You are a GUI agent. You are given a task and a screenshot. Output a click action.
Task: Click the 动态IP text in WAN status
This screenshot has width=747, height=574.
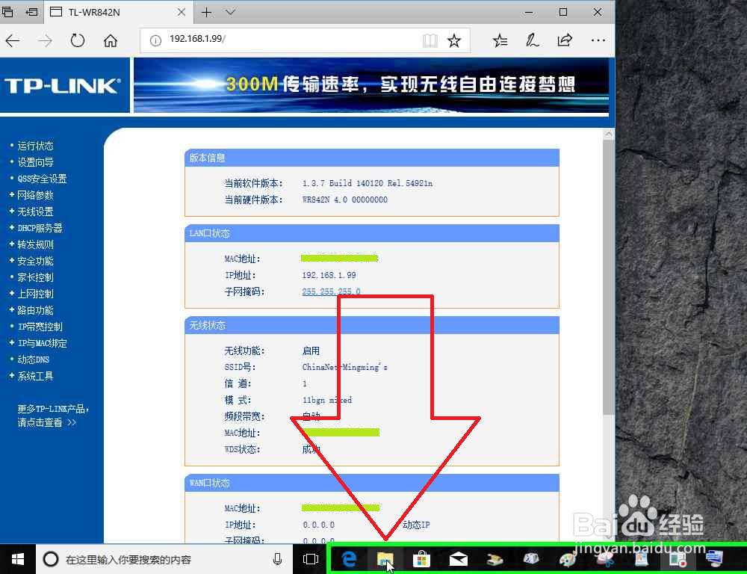pyautogui.click(x=416, y=525)
